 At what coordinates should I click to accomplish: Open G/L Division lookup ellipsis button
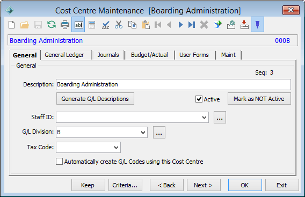(159, 133)
